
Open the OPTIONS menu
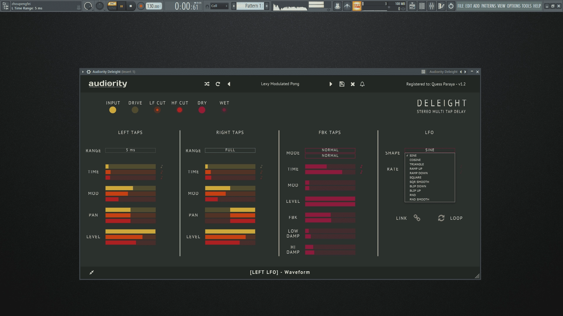click(514, 6)
